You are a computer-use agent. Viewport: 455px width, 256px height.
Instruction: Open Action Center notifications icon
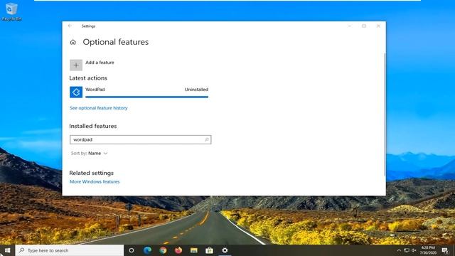(x=445, y=250)
